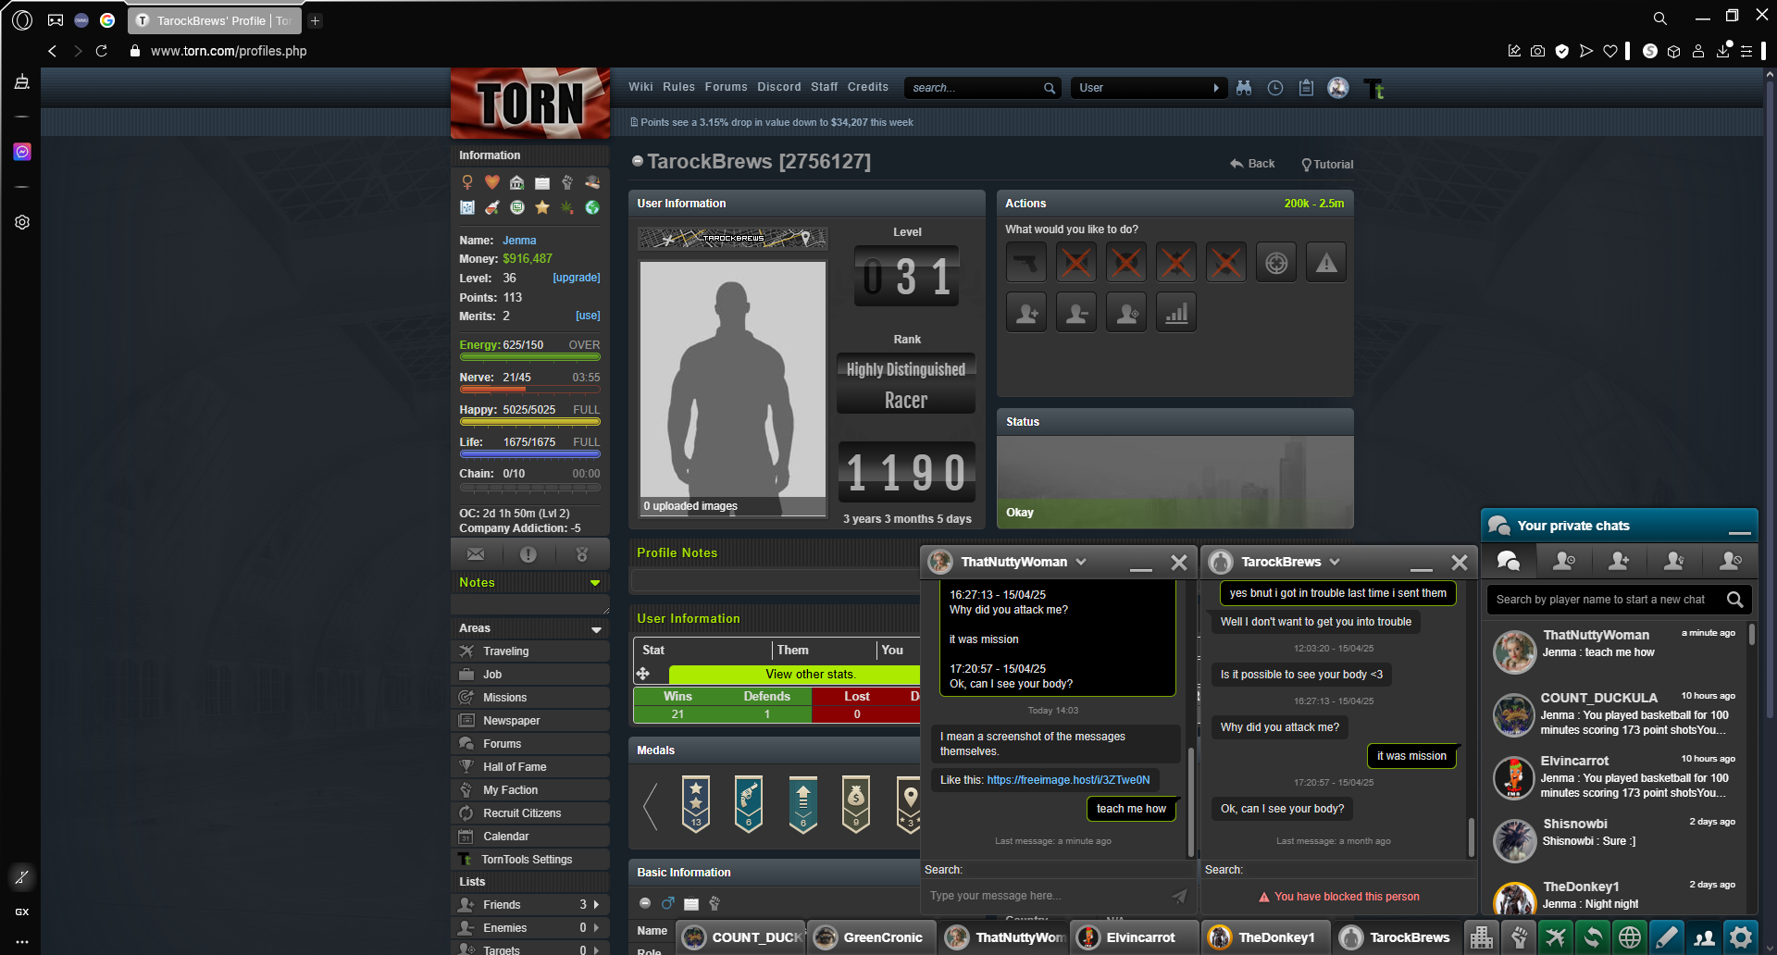Switch to friends chat tab
Viewport: 1777px width, 955px height.
(1620, 561)
